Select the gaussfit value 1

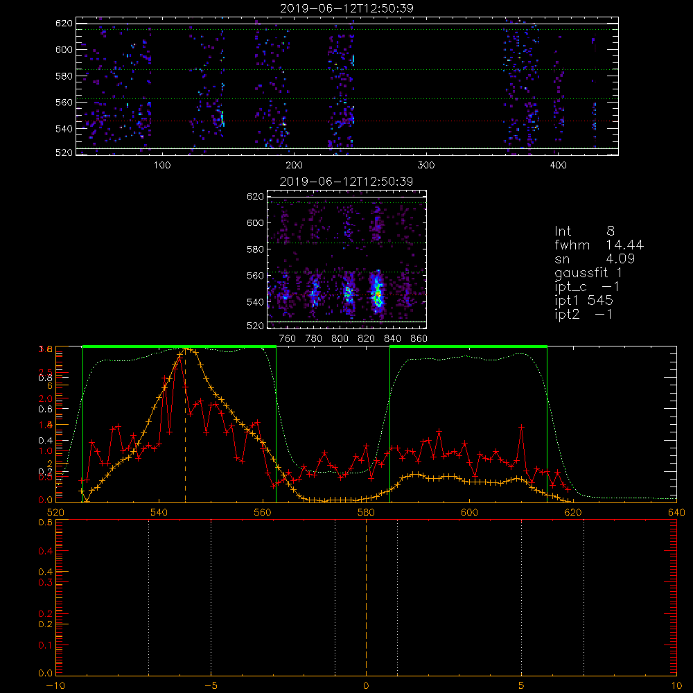(619, 272)
